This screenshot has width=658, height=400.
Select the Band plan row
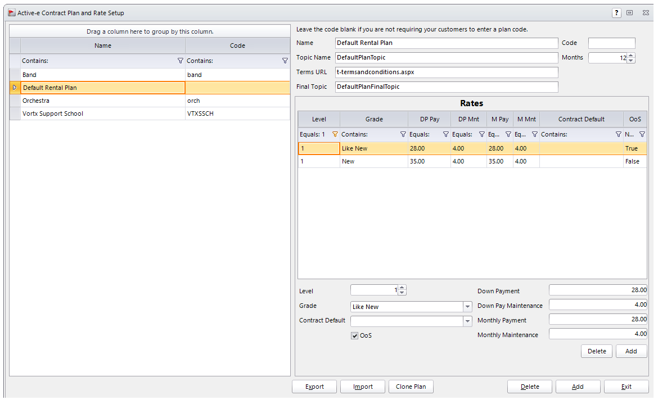point(150,75)
